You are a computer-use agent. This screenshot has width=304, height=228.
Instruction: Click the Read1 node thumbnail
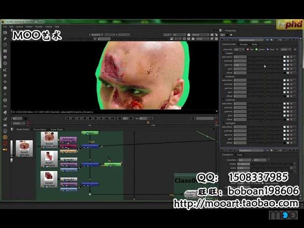coord(49,136)
